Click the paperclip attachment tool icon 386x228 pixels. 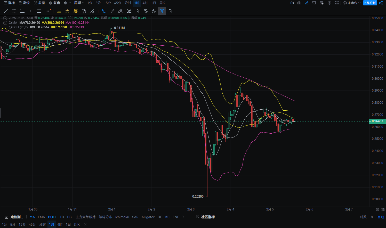click(x=154, y=11)
